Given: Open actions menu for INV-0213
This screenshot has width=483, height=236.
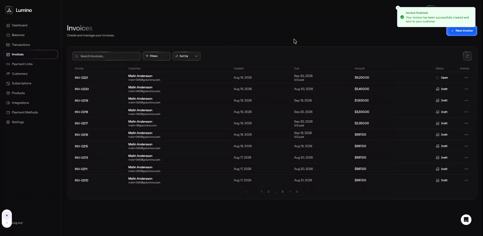Looking at the screenshot, I should click(466, 158).
